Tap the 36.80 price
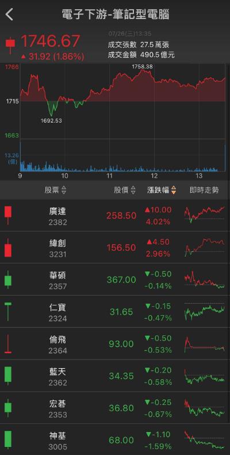This screenshot has width=230, height=455. tap(121, 408)
